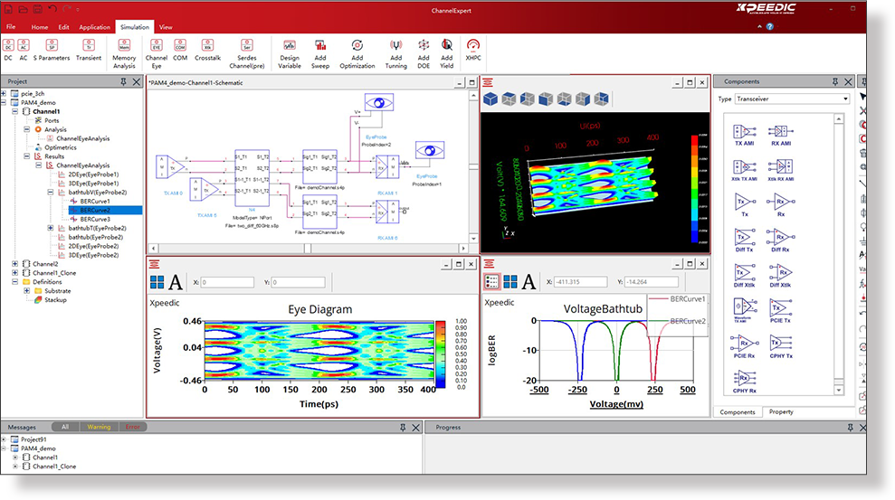Open Memory Analysis tool
The image size is (895, 500).
pos(124,53)
